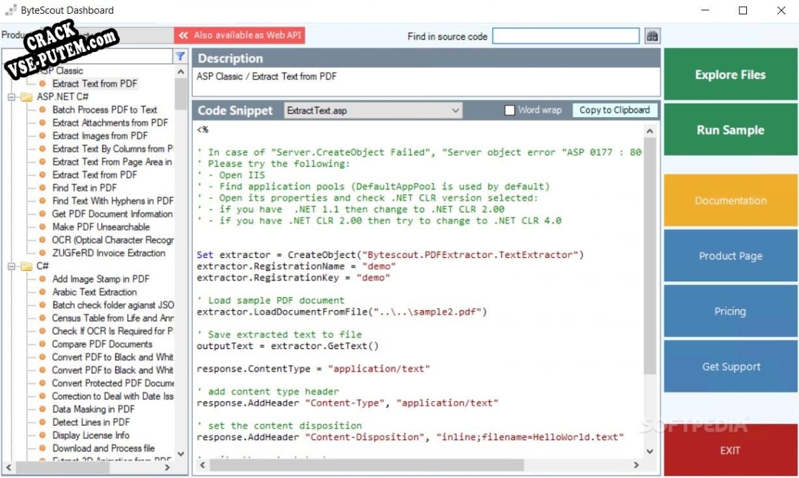
Task: Click the Pricing button
Action: click(x=730, y=311)
